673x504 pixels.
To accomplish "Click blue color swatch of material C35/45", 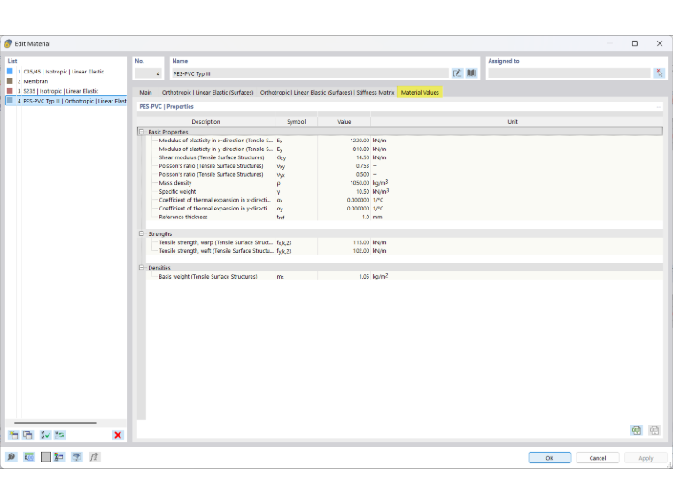I will pos(11,71).
